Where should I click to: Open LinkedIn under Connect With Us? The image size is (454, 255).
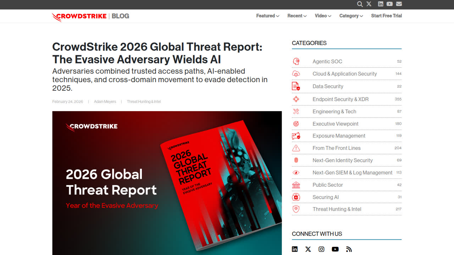tap(295, 249)
